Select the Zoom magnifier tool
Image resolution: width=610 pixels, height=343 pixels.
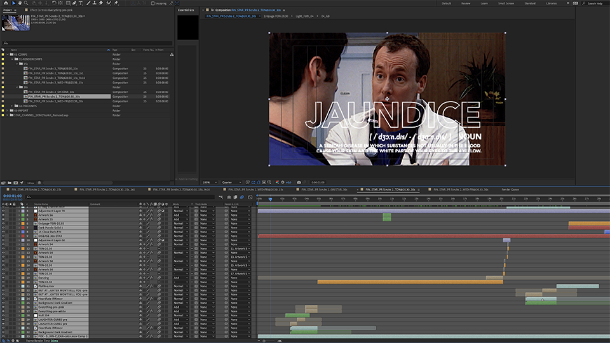(x=26, y=3)
